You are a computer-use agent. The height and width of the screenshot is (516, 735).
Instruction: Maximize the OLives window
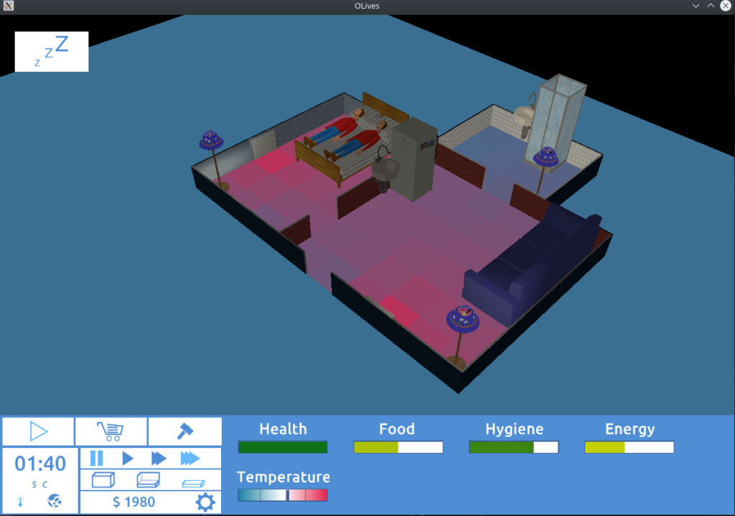click(x=711, y=6)
